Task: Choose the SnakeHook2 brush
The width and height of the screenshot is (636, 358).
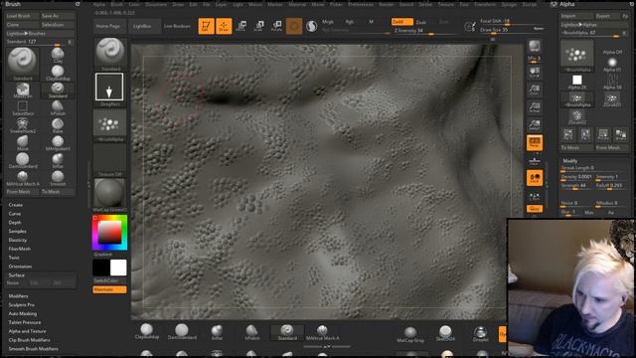Action: pos(22,125)
